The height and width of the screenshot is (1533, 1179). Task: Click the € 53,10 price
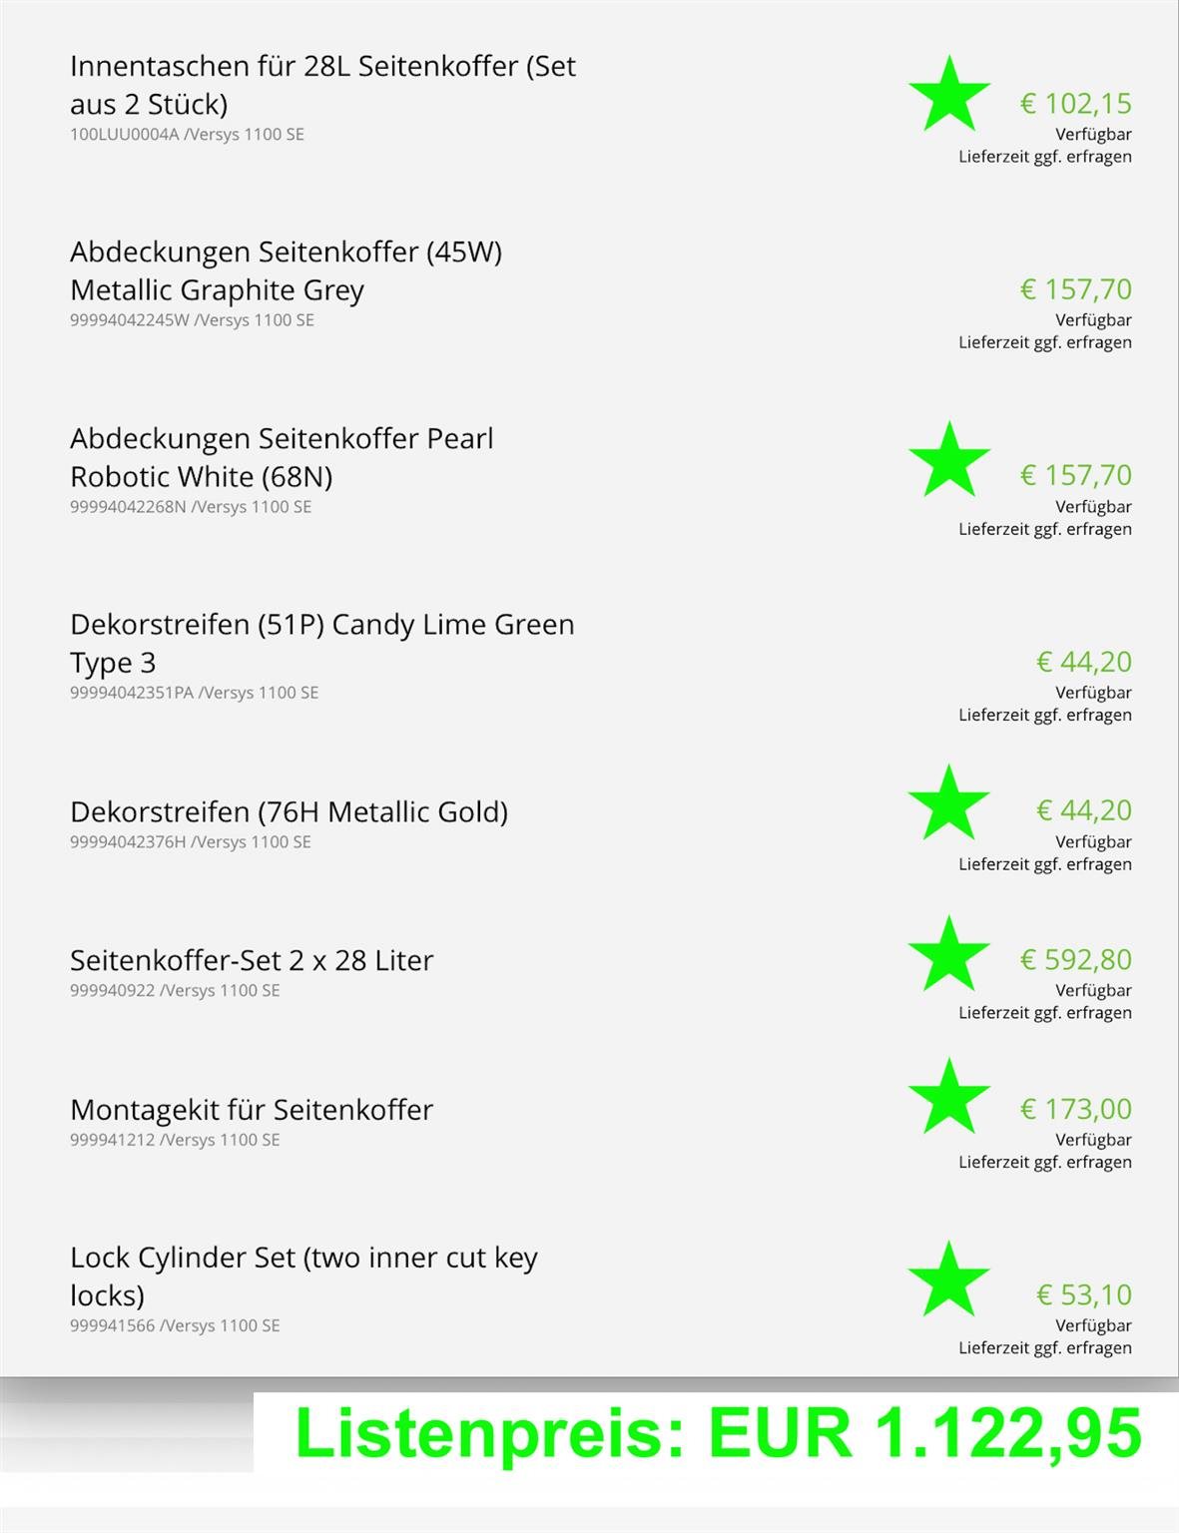pos(1083,1295)
